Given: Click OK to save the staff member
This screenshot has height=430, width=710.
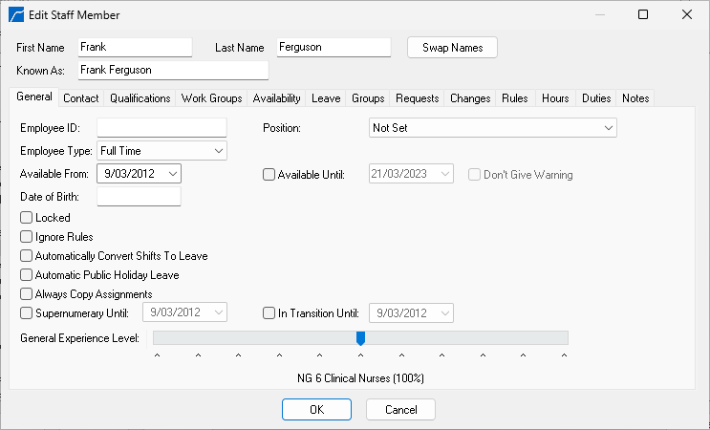Looking at the screenshot, I should click(316, 409).
